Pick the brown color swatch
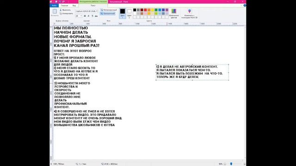The image size is (296, 166). point(142,13)
